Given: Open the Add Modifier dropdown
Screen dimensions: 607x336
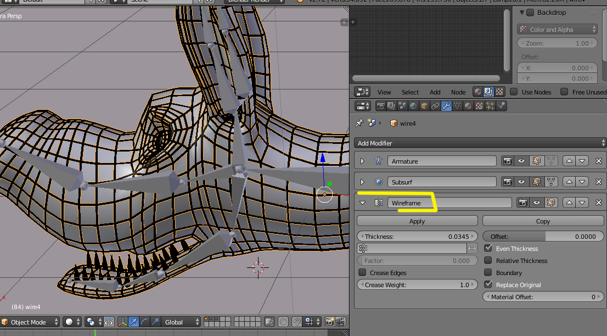Looking at the screenshot, I should (x=480, y=143).
